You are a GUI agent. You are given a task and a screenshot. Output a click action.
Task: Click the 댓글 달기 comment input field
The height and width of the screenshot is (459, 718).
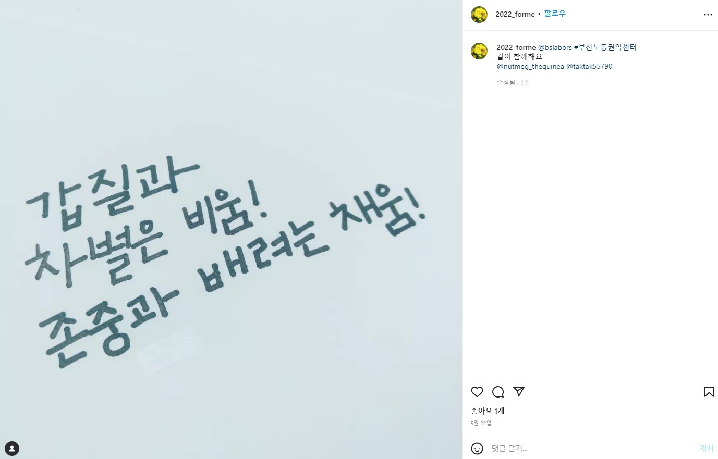[x=592, y=448]
